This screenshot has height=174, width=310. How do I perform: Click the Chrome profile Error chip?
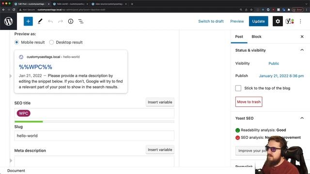[x=297, y=10]
